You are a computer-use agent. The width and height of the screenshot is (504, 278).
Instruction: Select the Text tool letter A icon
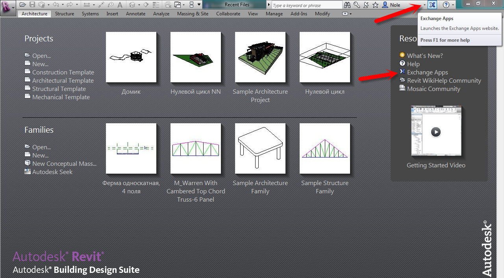click(x=120, y=5)
